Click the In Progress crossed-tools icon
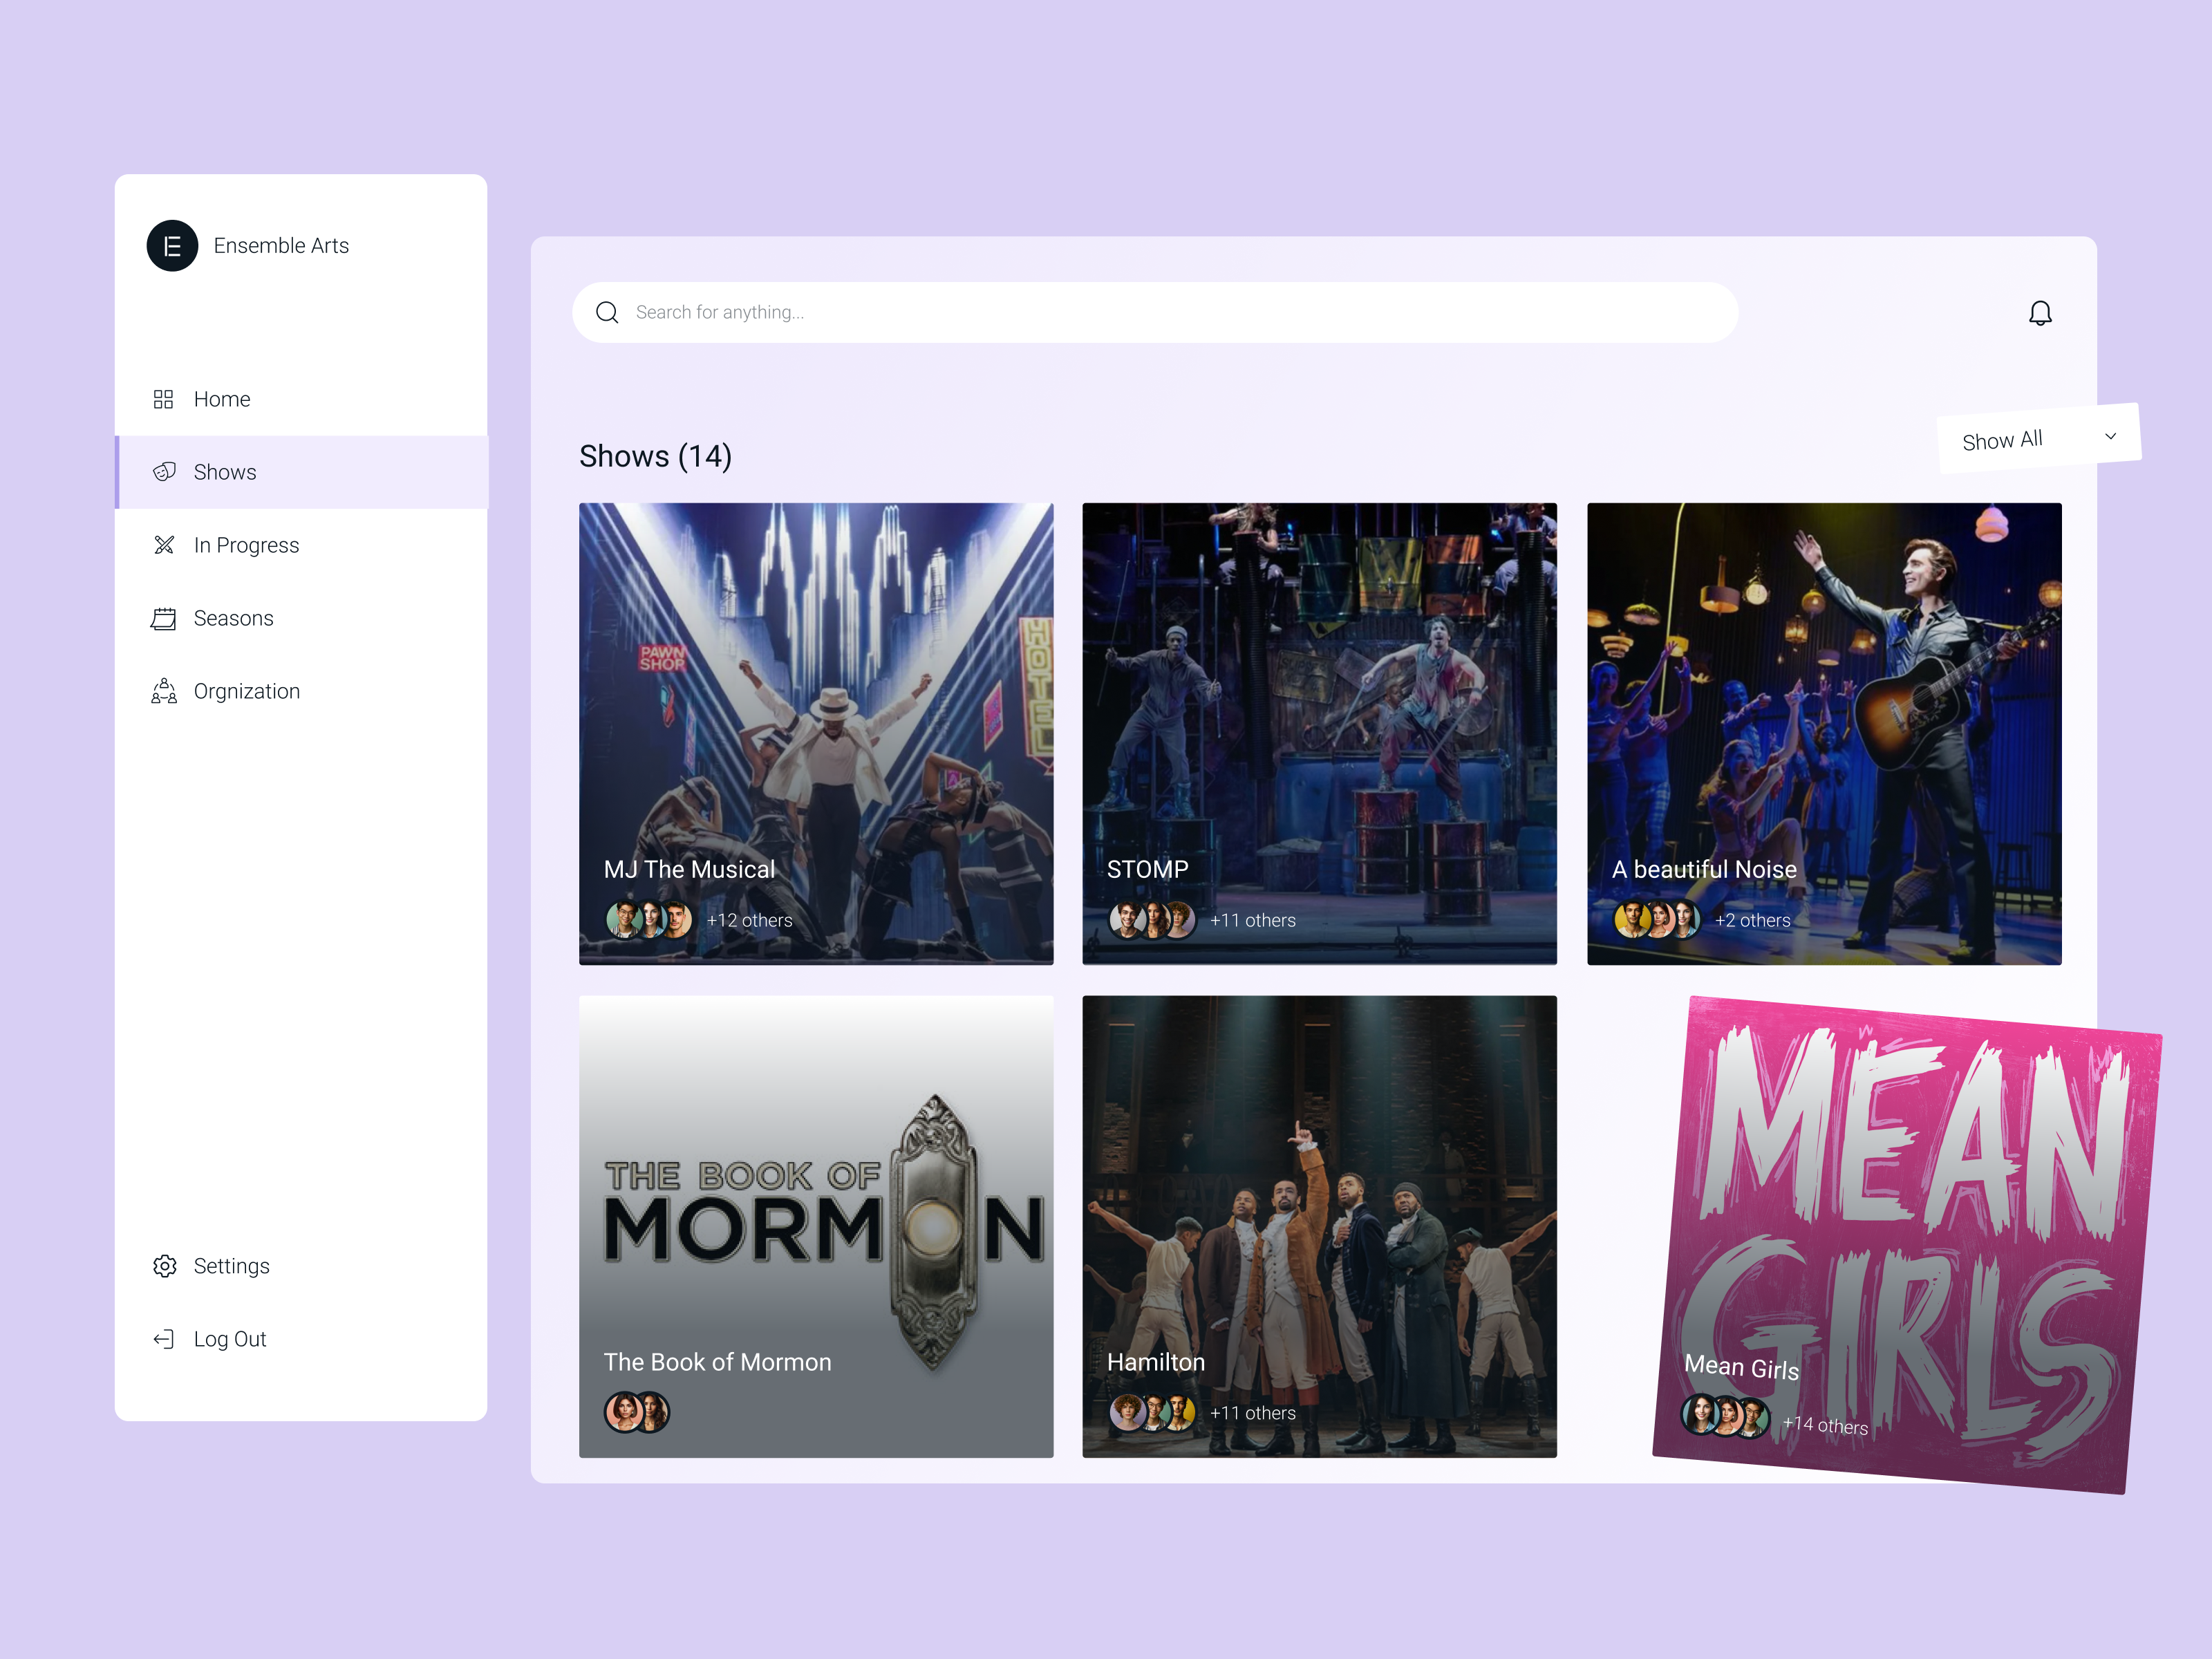 (x=164, y=545)
